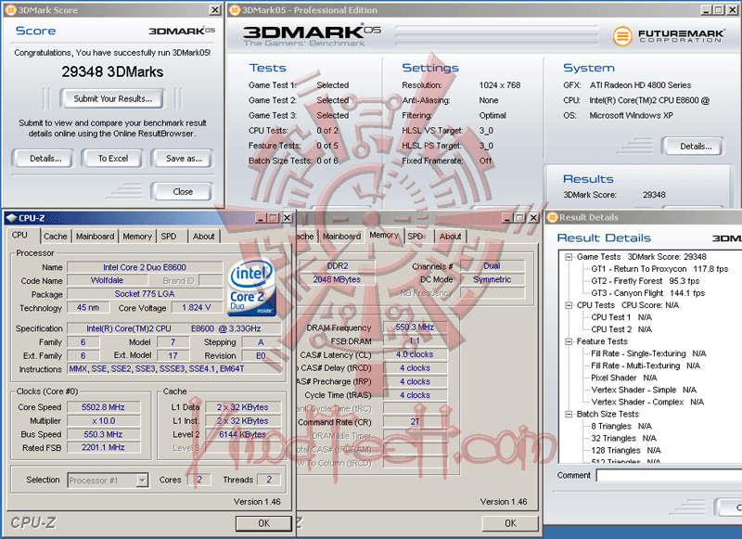
Task: Select Vertex Shader - Complex row
Action: tap(647, 403)
